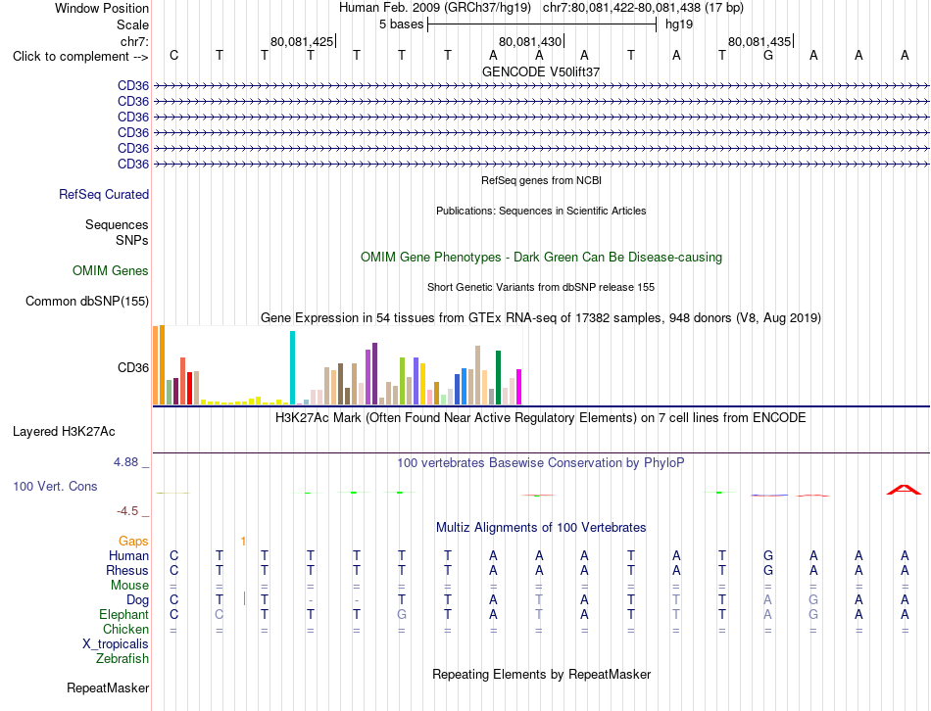Click the Common dbSNP(155) track label
The image size is (931, 711).
(x=87, y=301)
